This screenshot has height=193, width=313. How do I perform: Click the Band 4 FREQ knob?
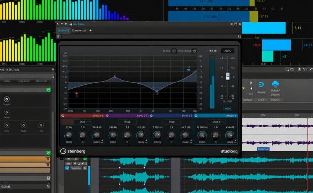[x=202, y=135]
